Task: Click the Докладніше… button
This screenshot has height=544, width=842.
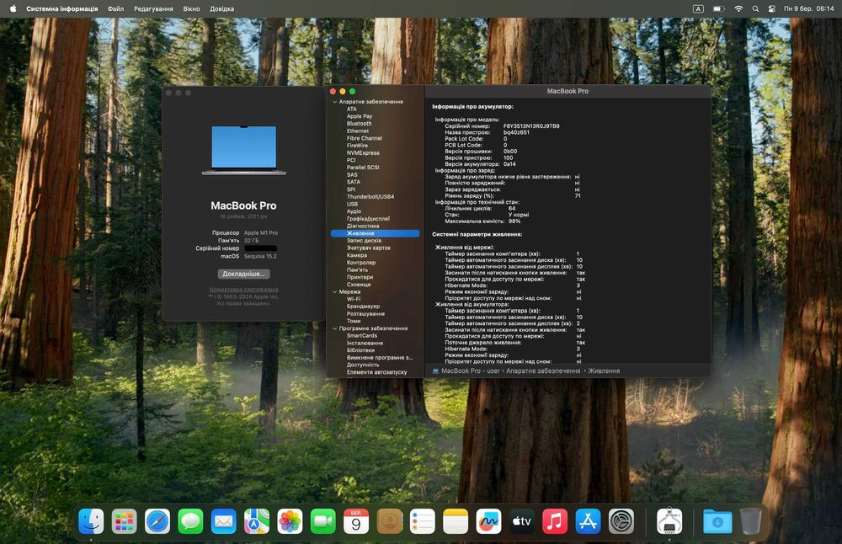Action: coord(243,274)
